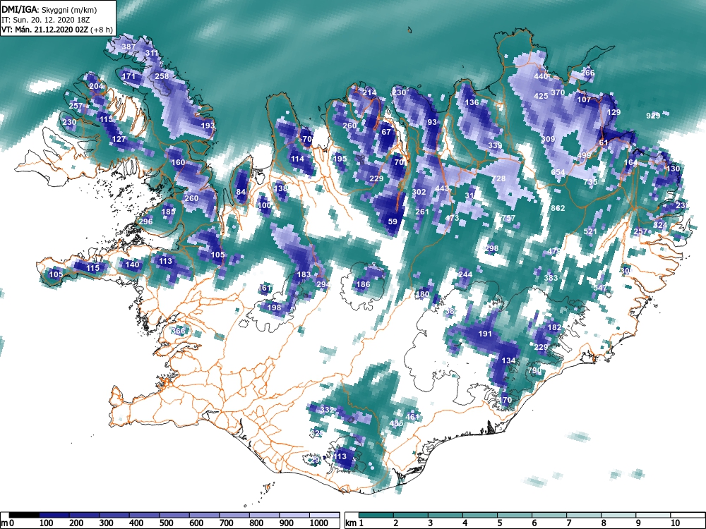Click the '443' map value
The width and height of the screenshot is (706, 529).
(x=442, y=188)
